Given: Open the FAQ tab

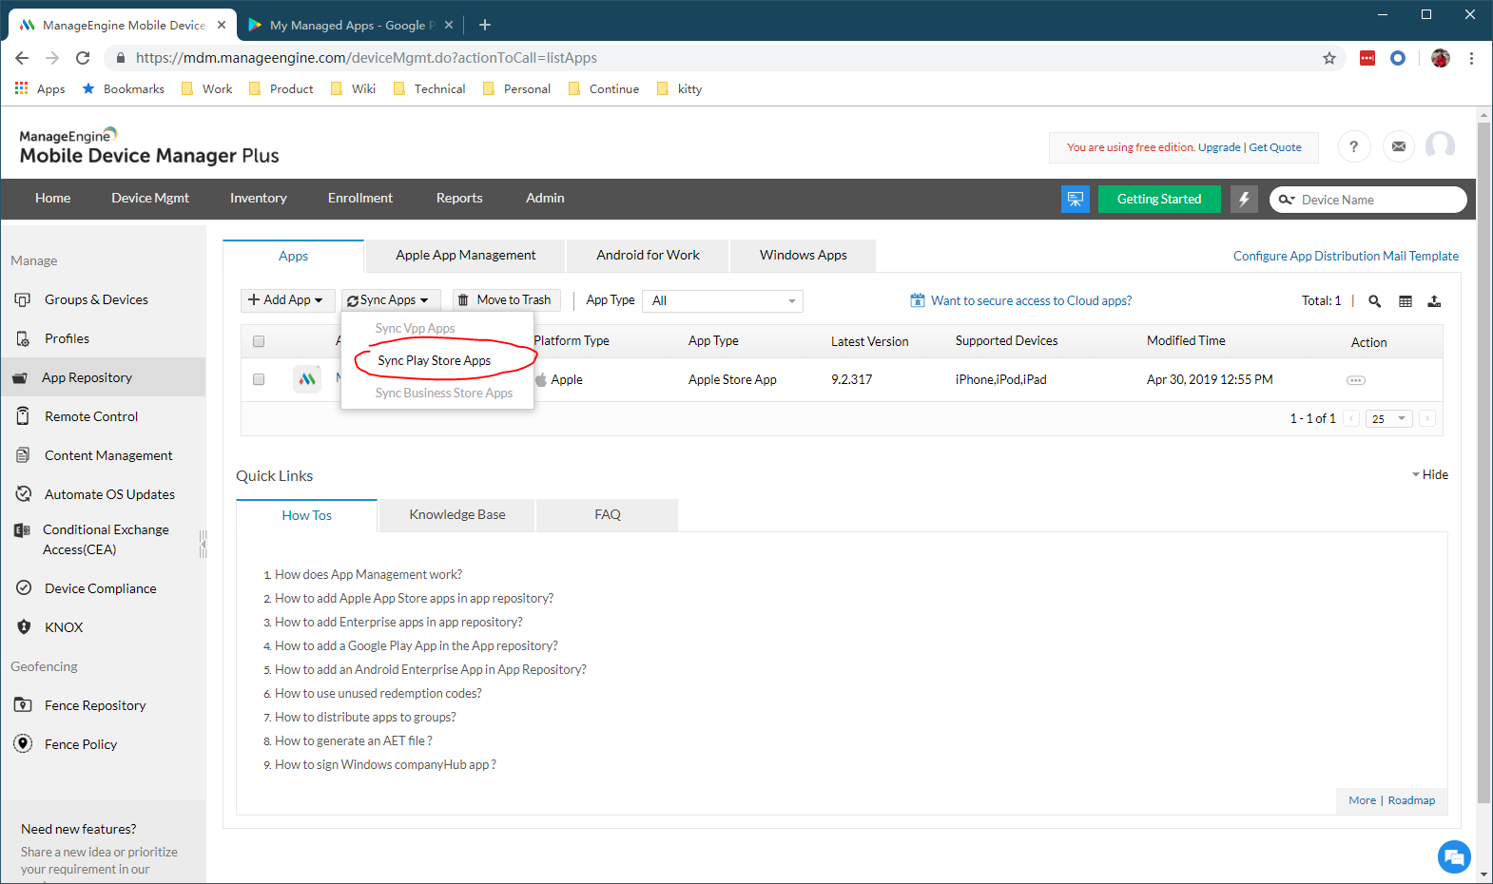Looking at the screenshot, I should 608,514.
